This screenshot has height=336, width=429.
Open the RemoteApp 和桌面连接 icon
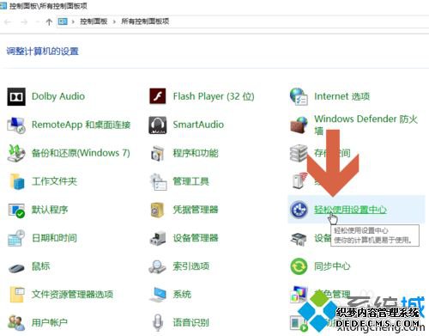(x=16, y=125)
